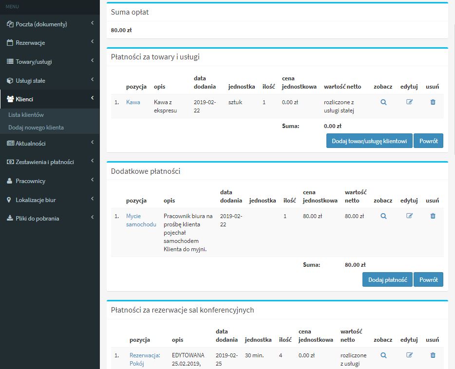Edit the Mycie samochodu payment entry
Viewport: 455px width, 369px height.
click(x=409, y=216)
